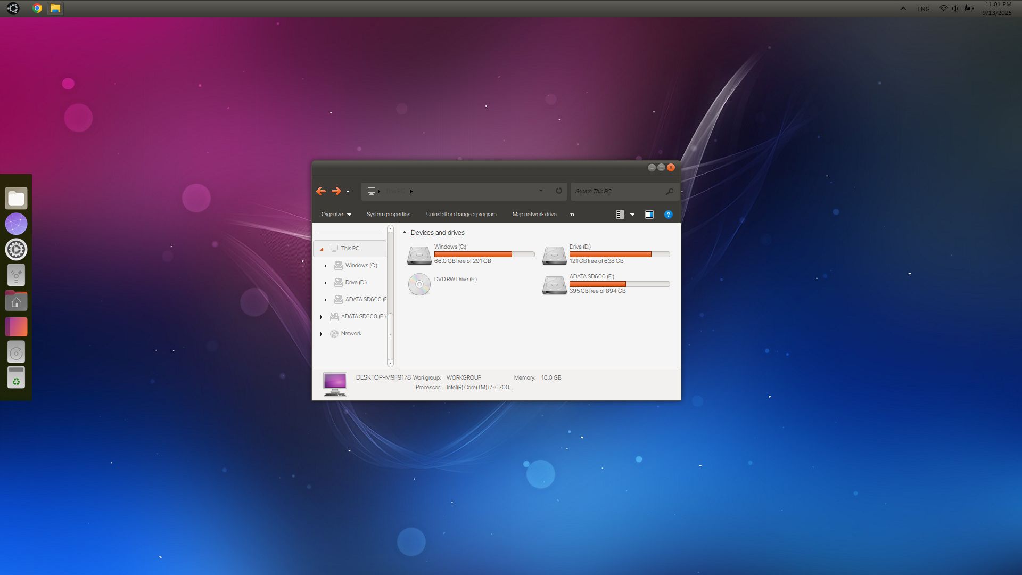The width and height of the screenshot is (1022, 575).
Task: Click Uninstall or change a program
Action: pos(461,215)
